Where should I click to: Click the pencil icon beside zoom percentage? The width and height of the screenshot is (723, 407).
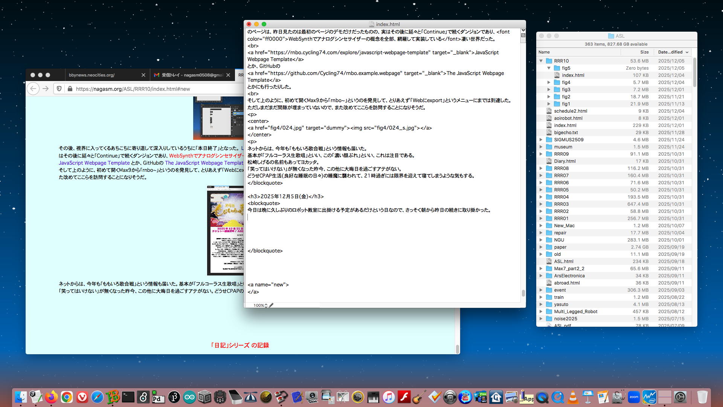coord(271,305)
